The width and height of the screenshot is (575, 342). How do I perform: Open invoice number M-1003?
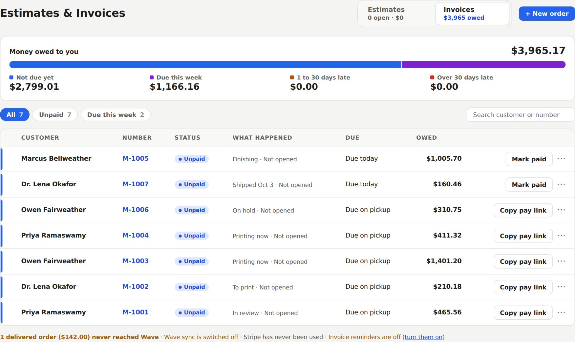point(136,261)
